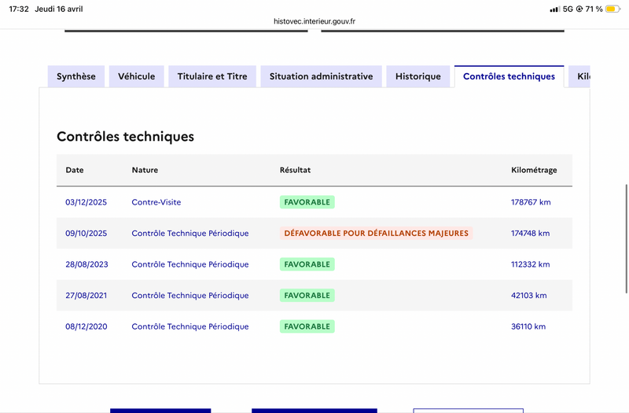Click the page vertical scrollbar
Image resolution: width=629 pixels, height=413 pixels.
[x=626, y=239]
